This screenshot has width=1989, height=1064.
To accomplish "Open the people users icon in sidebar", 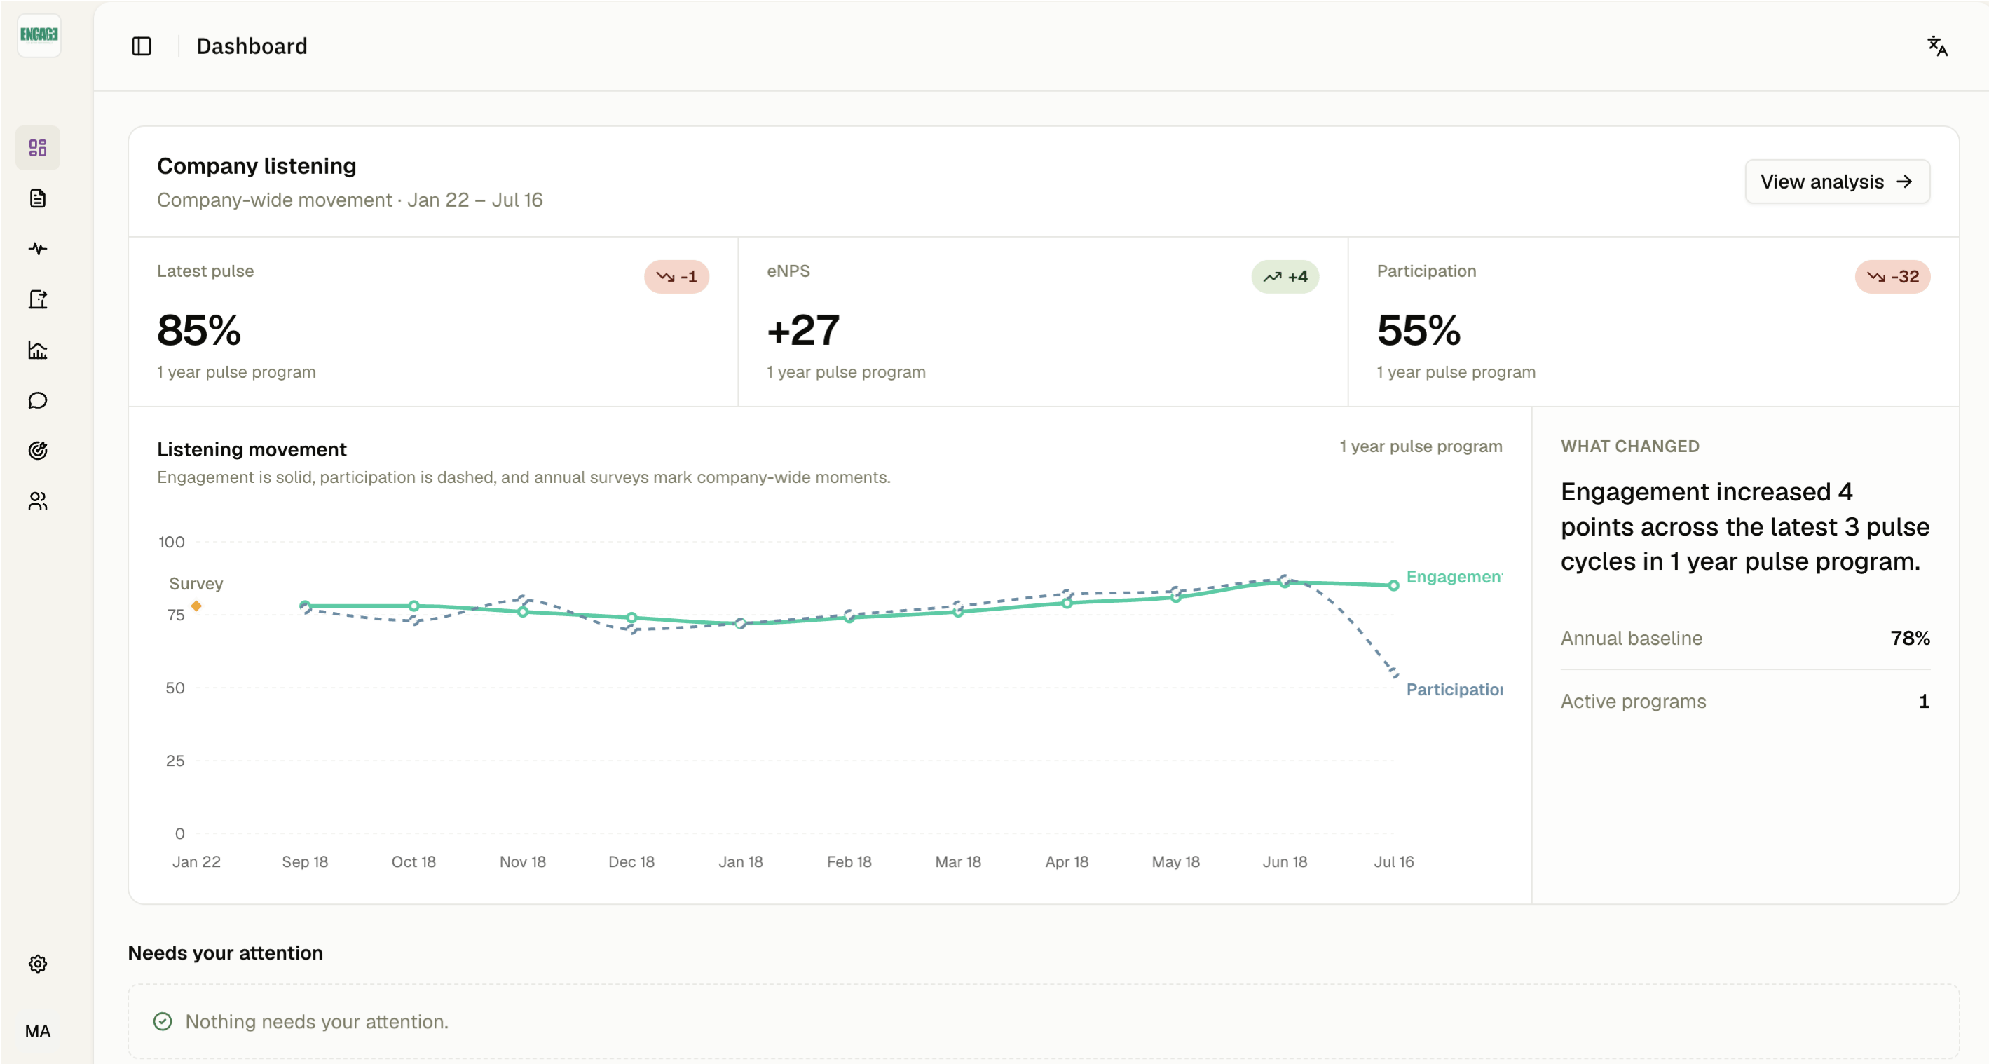I will point(38,501).
